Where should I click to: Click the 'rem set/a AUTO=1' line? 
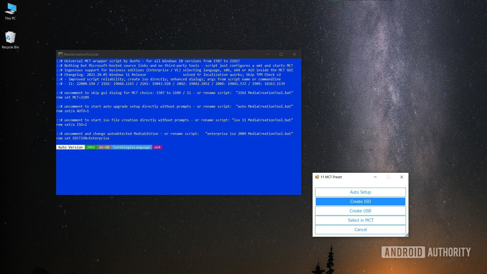point(73,111)
